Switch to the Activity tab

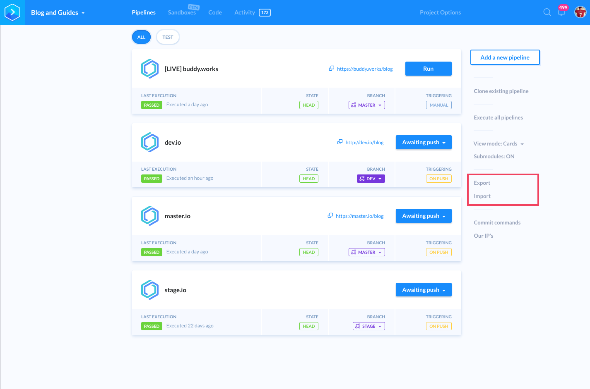245,12
